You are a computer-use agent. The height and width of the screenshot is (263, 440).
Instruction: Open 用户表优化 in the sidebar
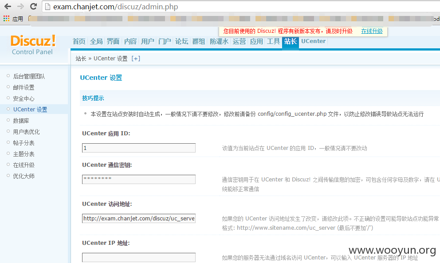coord(26,132)
